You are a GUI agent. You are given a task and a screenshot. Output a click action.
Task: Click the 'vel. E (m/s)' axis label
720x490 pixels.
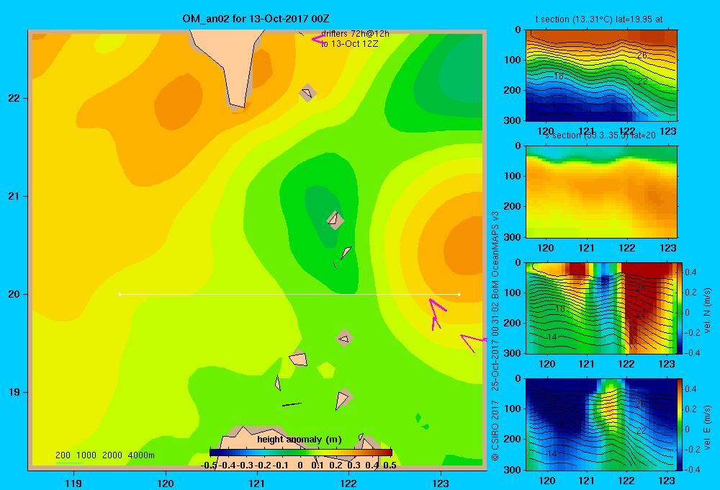tap(707, 427)
